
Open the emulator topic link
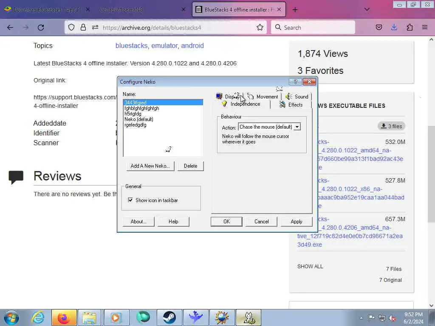coord(164,45)
